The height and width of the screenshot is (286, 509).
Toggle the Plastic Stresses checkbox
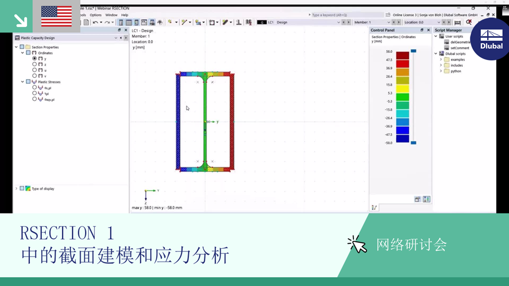pos(28,82)
